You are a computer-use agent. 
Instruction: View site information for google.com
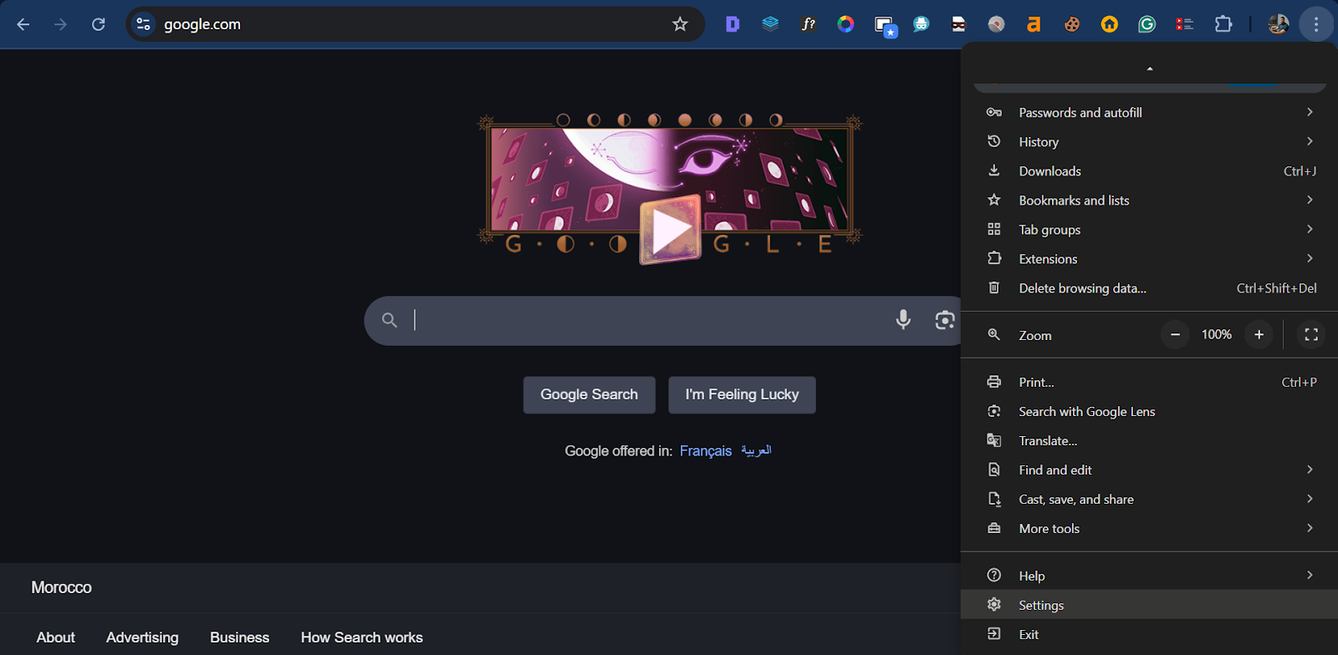click(144, 24)
